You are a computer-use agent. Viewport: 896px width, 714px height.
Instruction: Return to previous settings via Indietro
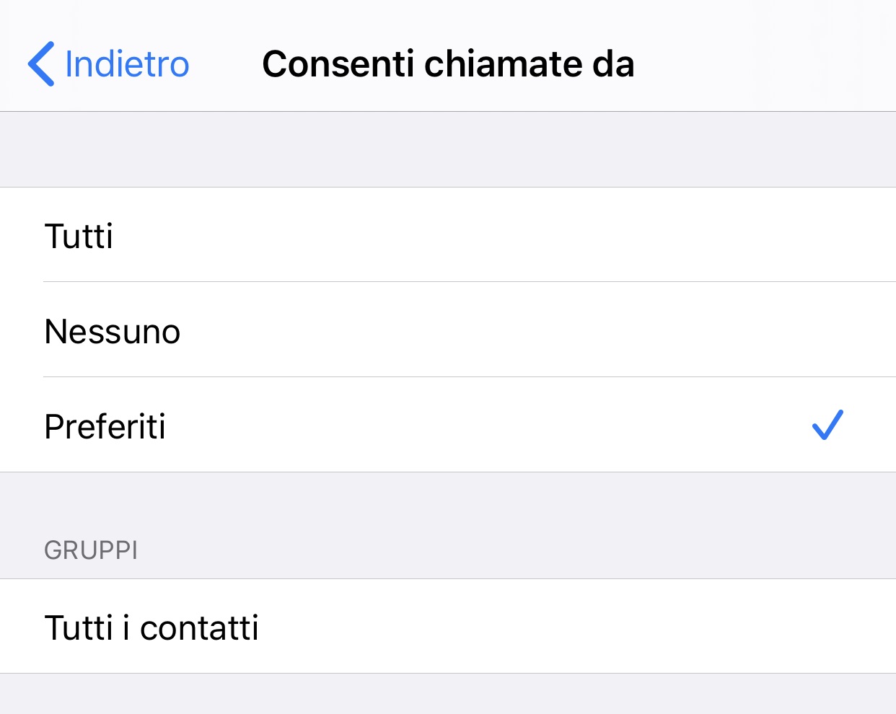coord(125,63)
